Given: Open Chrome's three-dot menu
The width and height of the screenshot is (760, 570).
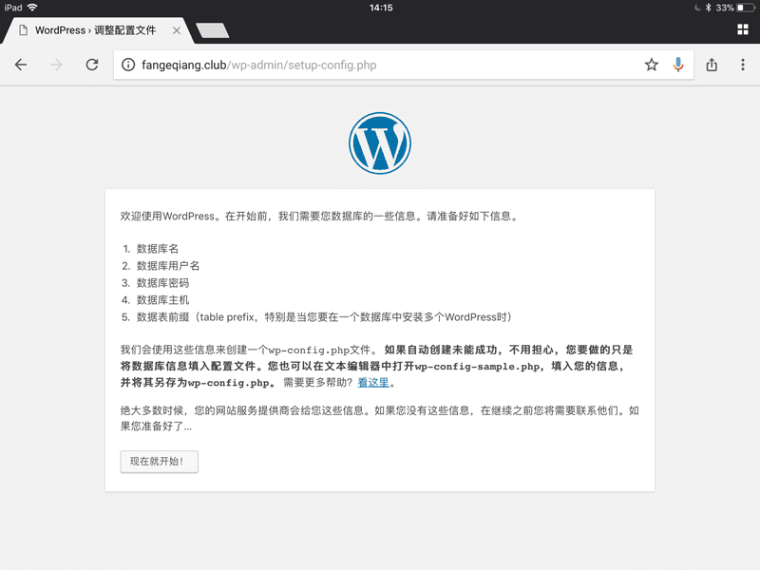Looking at the screenshot, I should tap(743, 65).
